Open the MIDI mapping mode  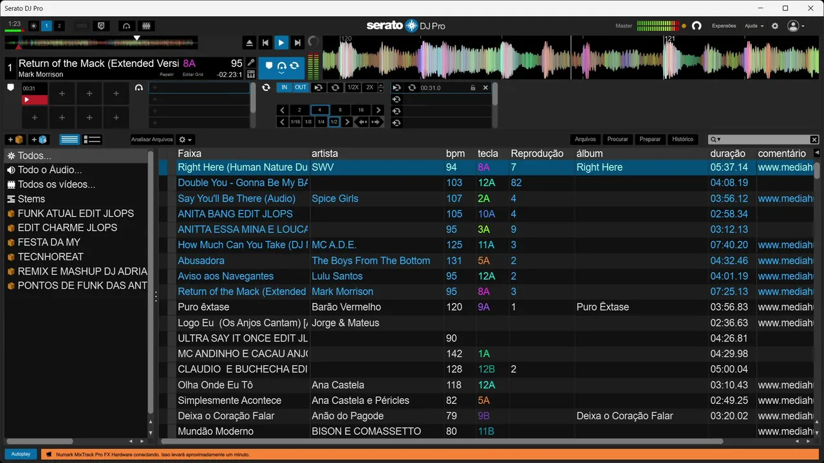click(x=82, y=26)
